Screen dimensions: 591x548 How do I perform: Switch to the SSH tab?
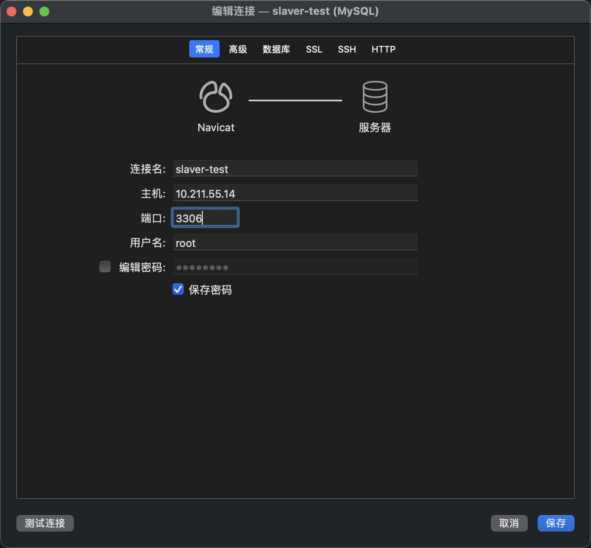(x=347, y=49)
